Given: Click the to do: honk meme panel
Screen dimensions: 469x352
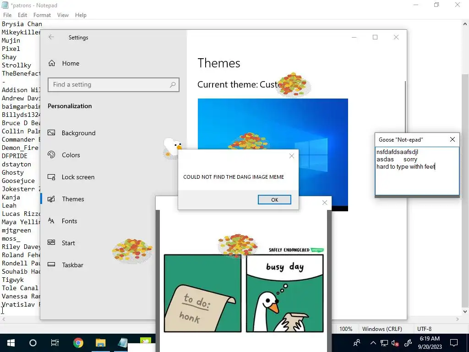Looking at the screenshot, I should coord(202,293).
